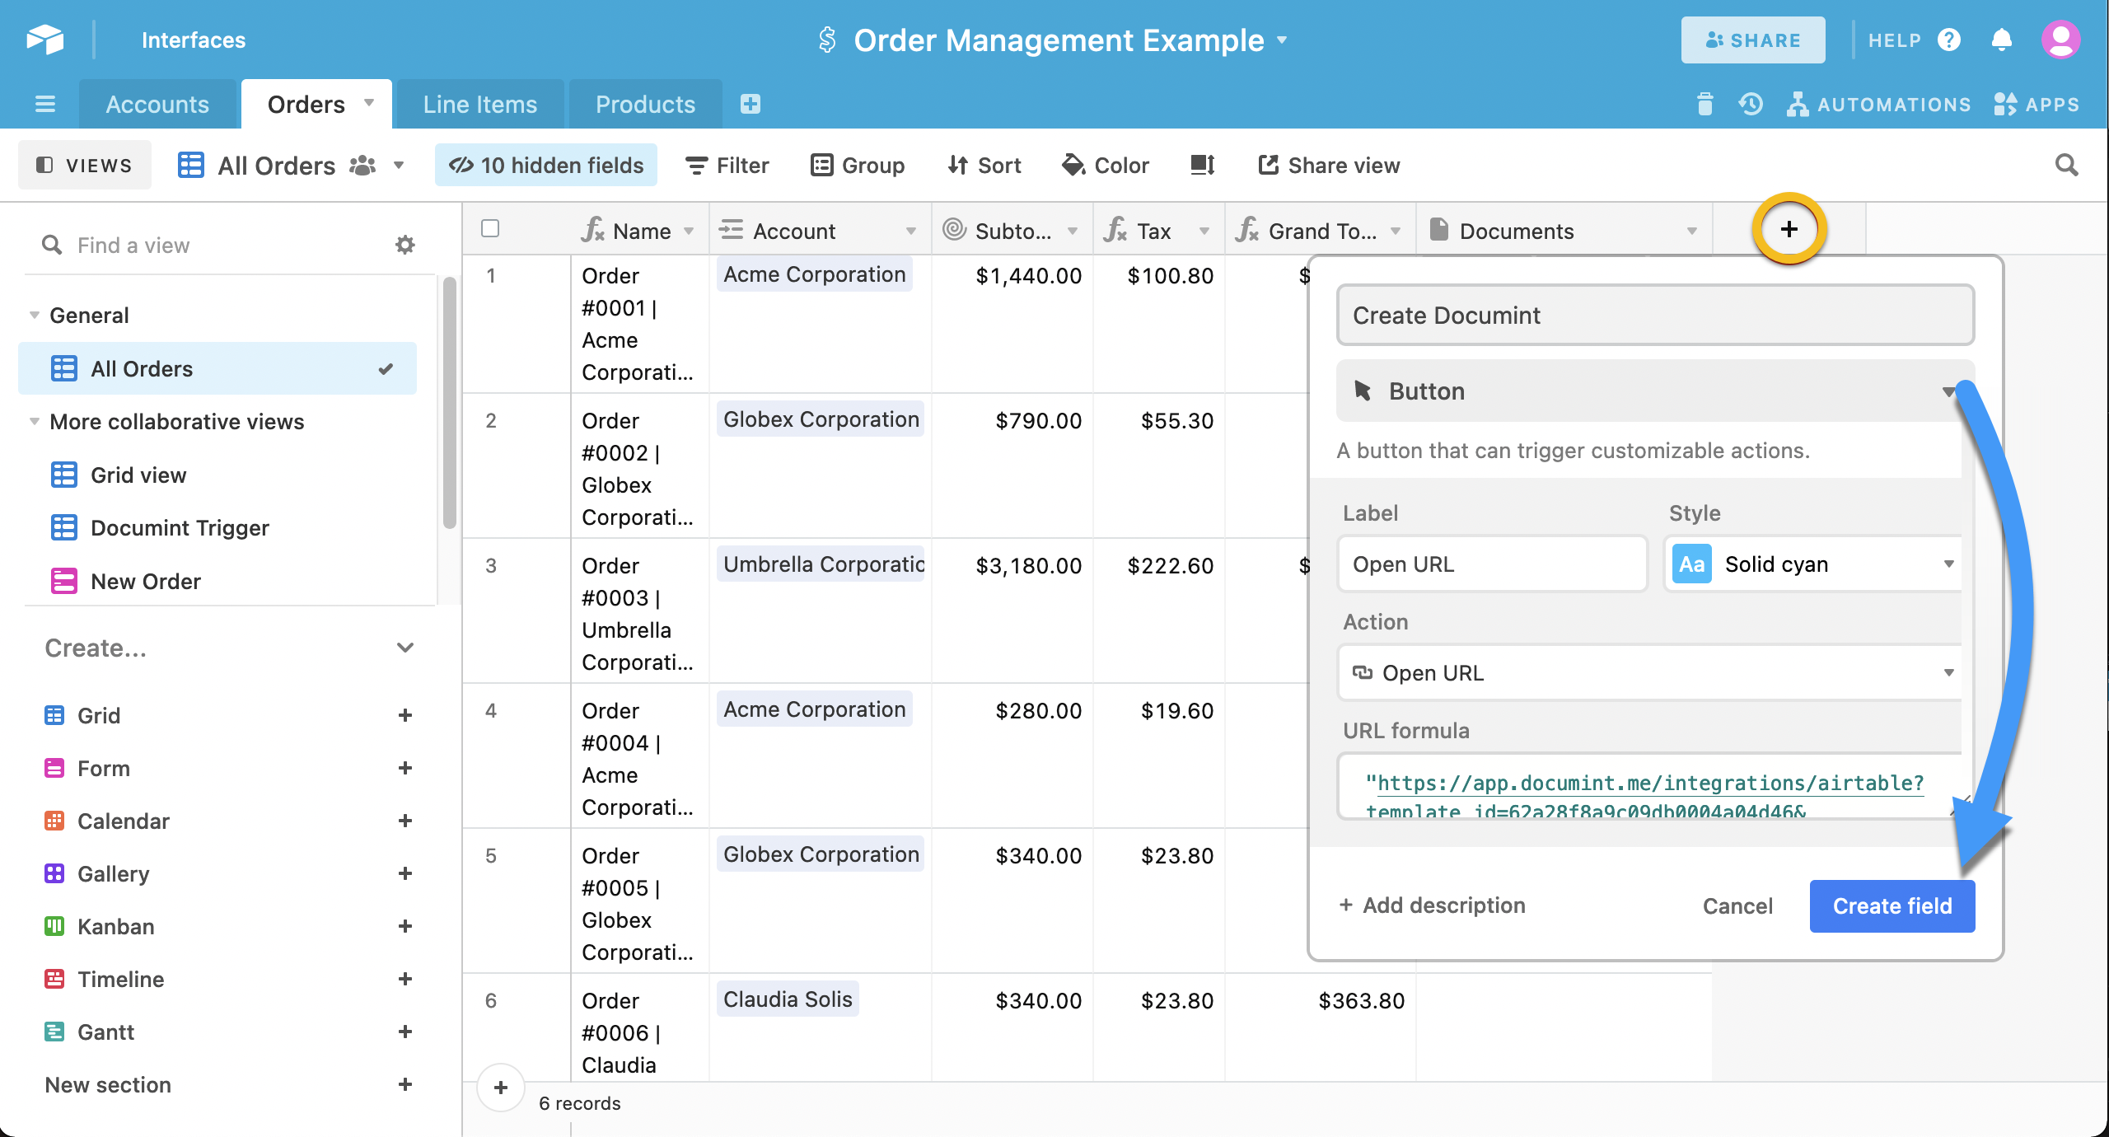Open the Color menu
2109x1137 pixels.
tap(1106, 165)
